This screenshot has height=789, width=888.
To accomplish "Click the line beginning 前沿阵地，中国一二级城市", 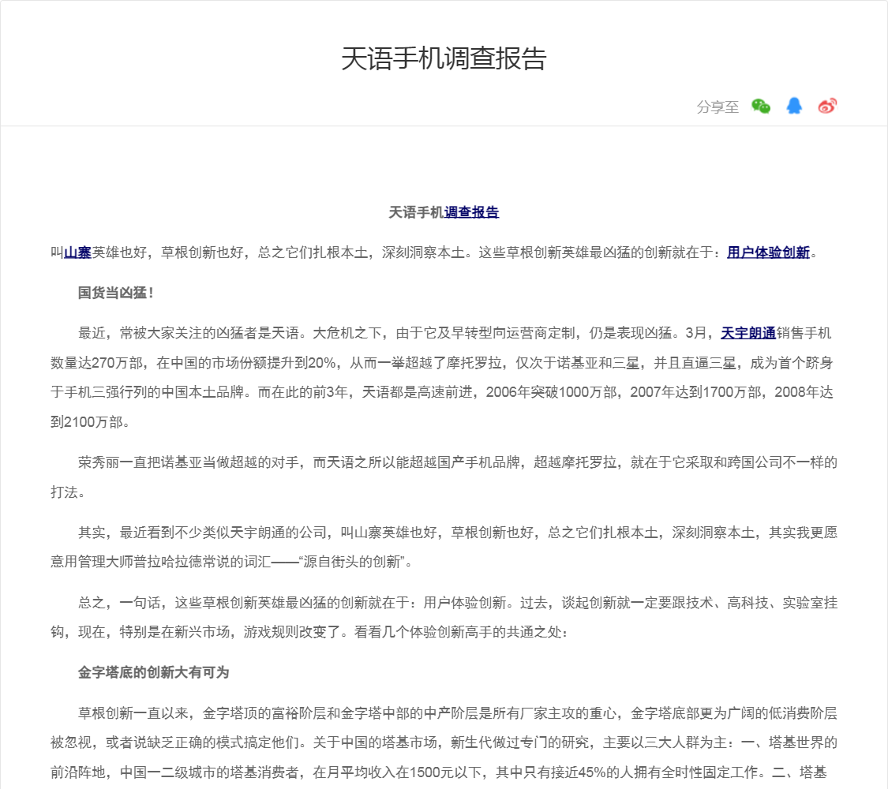I will coord(439,772).
